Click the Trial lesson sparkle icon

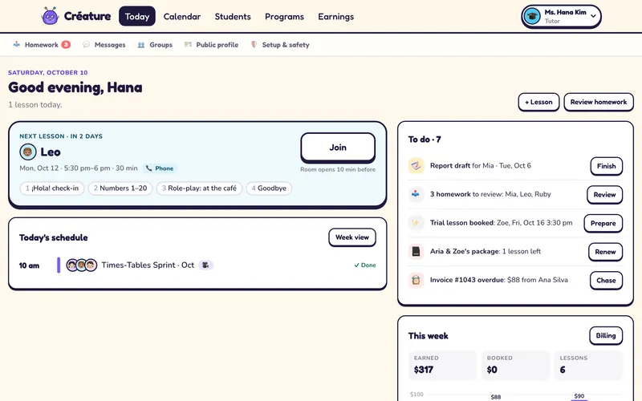[x=416, y=223]
